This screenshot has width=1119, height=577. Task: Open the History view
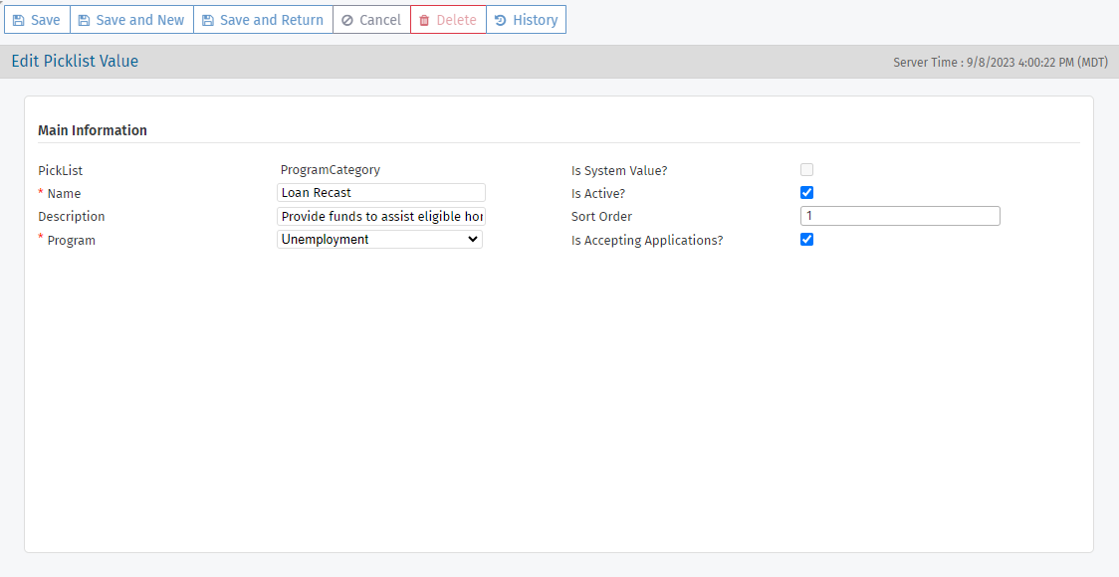coord(526,19)
